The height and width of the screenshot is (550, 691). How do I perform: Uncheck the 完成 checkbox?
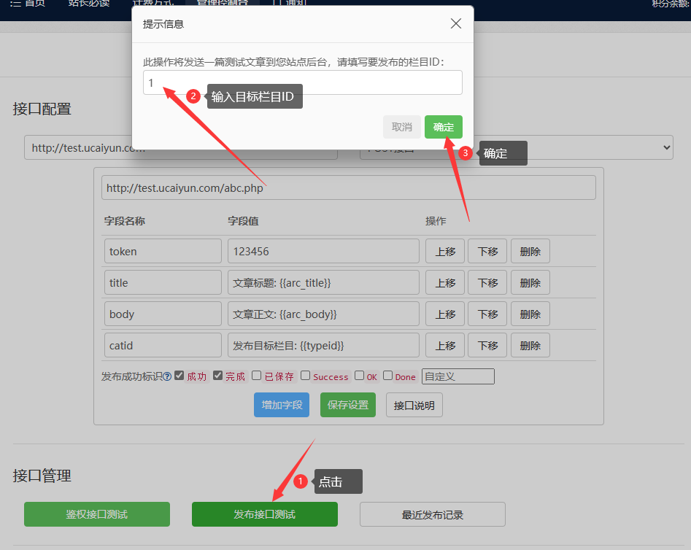[x=217, y=376]
